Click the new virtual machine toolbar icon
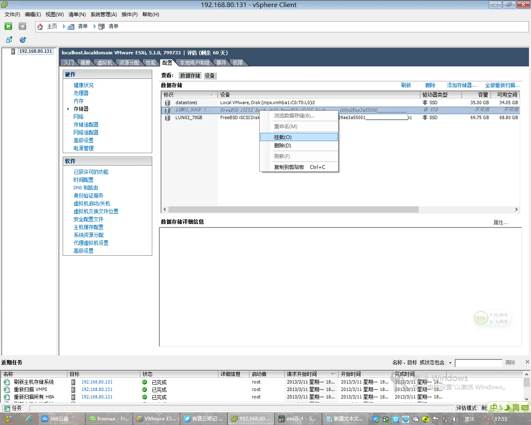This screenshot has height=425, width=531. click(x=9, y=40)
